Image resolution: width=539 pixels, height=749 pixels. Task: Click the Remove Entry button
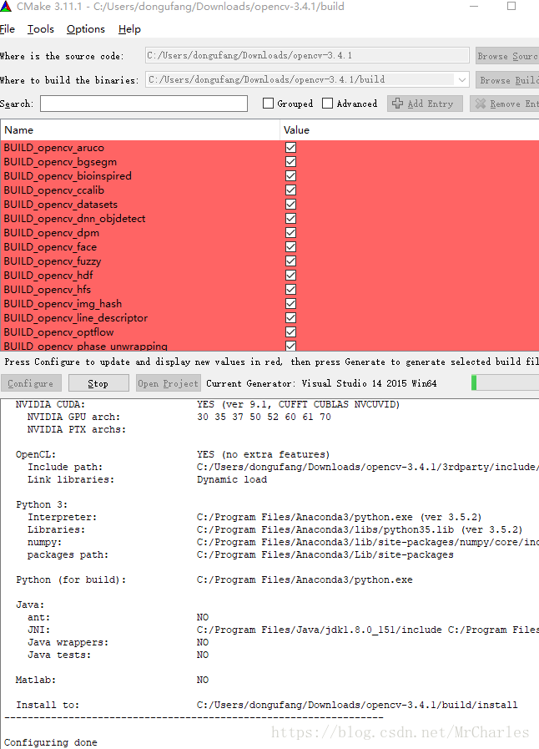[x=505, y=104]
